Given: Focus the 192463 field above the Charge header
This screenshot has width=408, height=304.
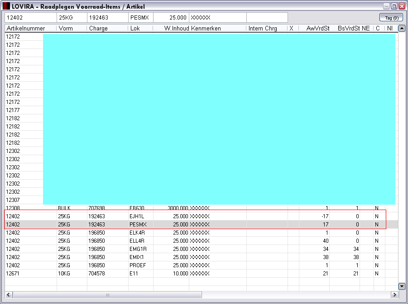Looking at the screenshot, I should coord(108,17).
